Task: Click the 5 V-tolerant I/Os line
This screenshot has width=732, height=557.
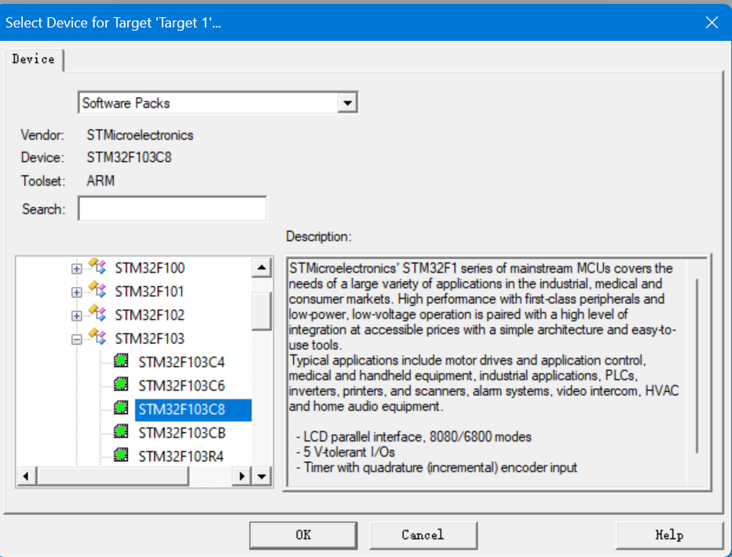Action: (346, 452)
